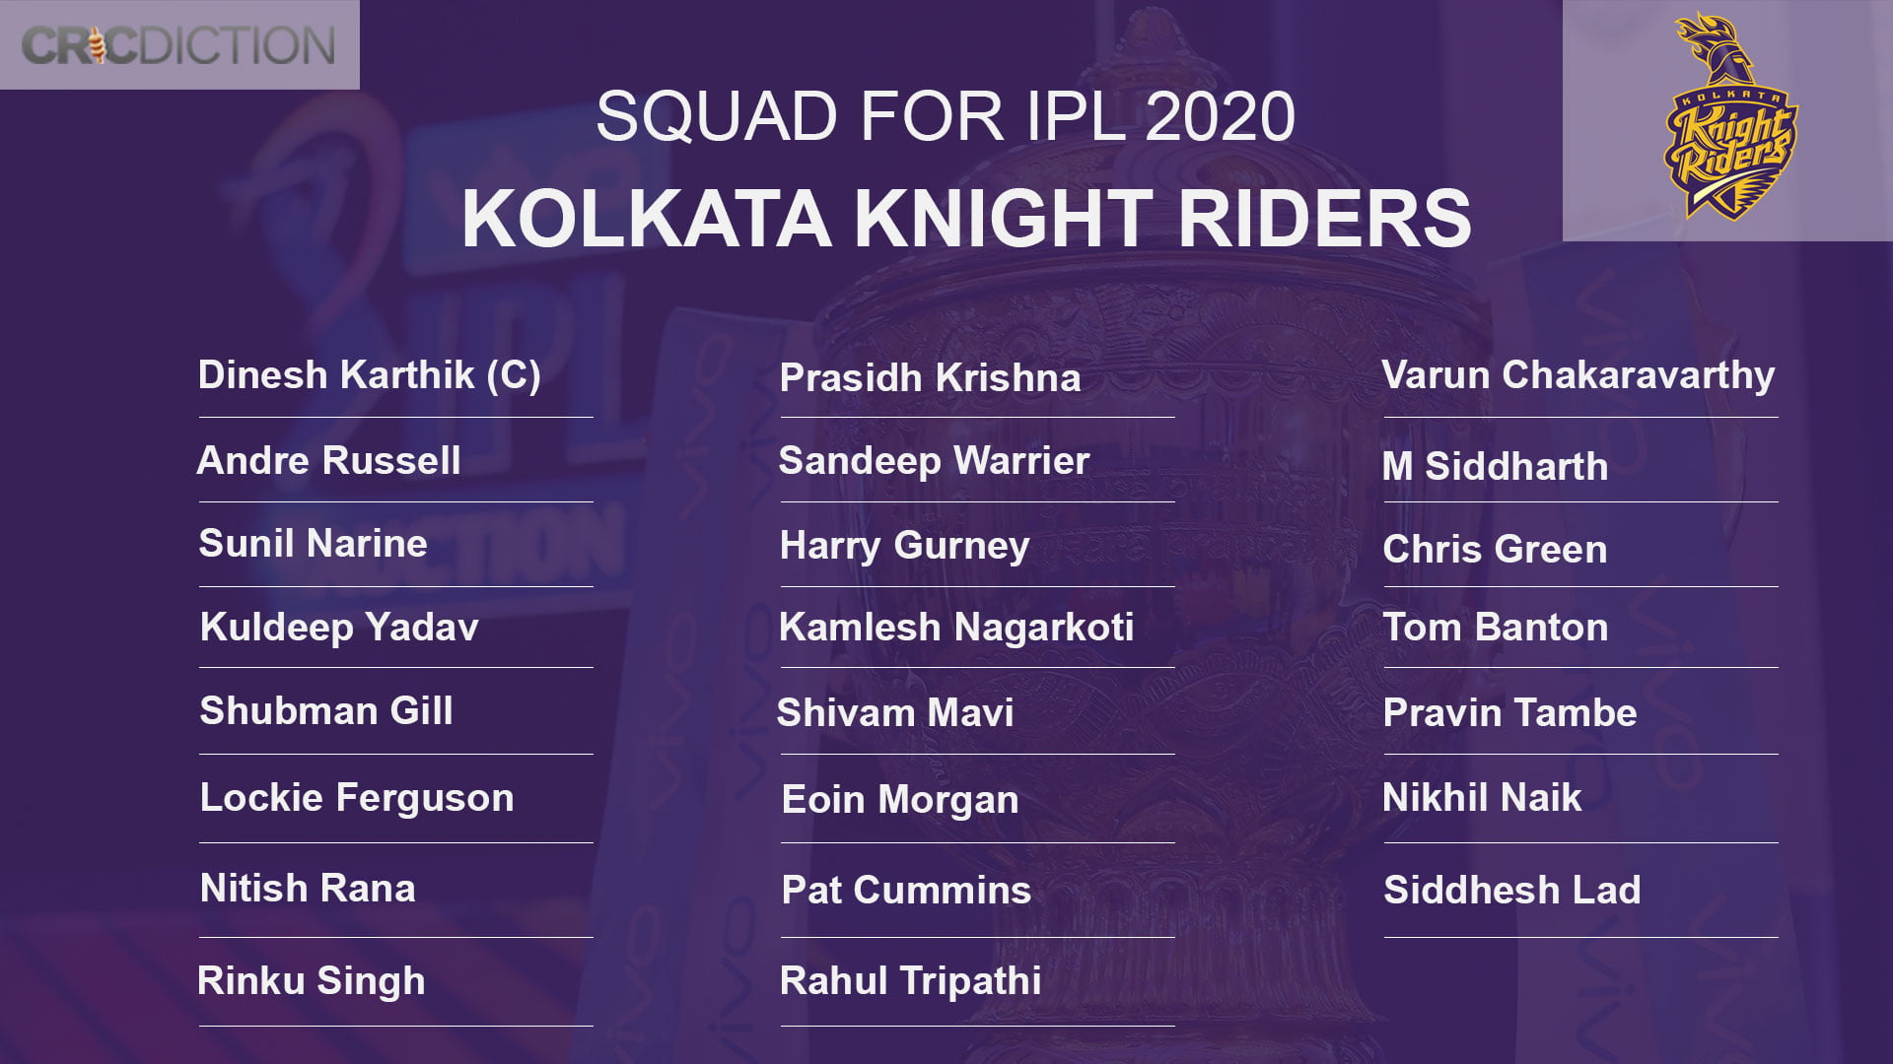
Task: Click Shubman Gill's name
Action: point(326,711)
